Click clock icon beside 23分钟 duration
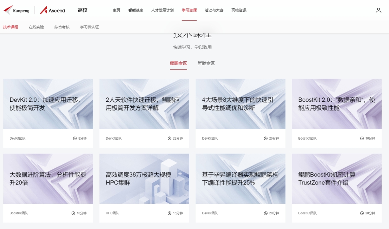Image resolution: width=389 pixels, height=229 pixels. click(170, 139)
